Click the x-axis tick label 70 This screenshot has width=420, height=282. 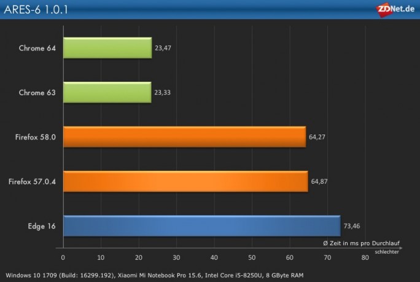tap(327, 257)
